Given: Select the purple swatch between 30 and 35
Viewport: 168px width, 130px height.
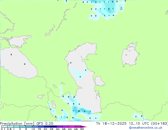Looking at the screenshot, I should point(60,127).
